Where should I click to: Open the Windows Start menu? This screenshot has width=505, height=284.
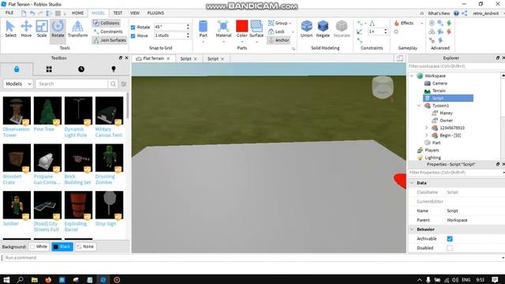(6, 279)
